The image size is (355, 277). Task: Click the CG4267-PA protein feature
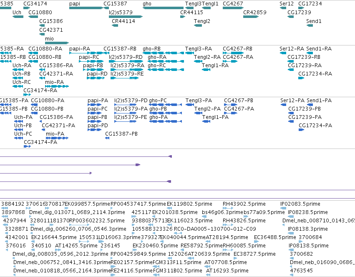230,113
